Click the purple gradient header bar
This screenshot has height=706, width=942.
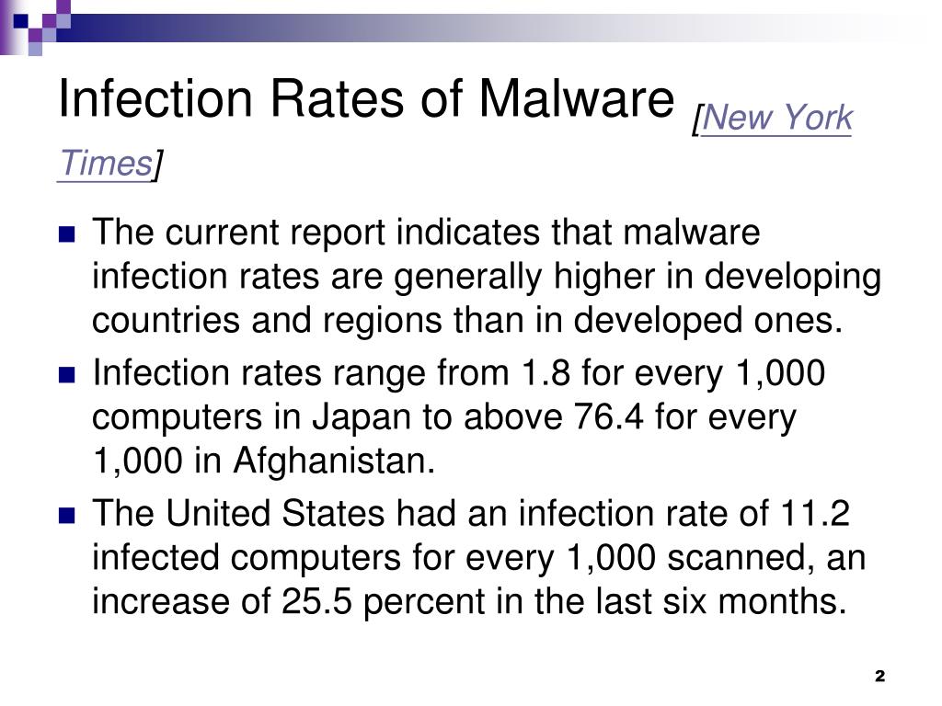click(480, 28)
